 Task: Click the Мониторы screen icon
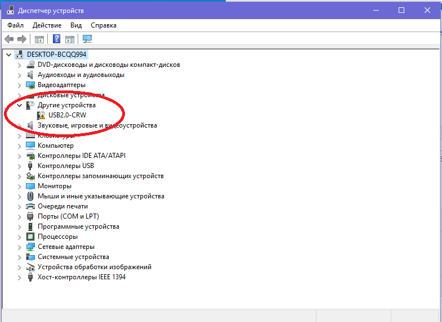tap(30, 186)
